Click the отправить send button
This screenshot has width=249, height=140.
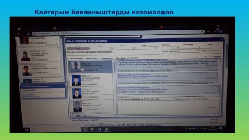coord(211,107)
